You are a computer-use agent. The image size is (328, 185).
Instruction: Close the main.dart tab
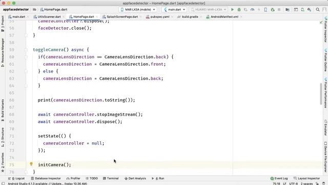tap(28, 17)
